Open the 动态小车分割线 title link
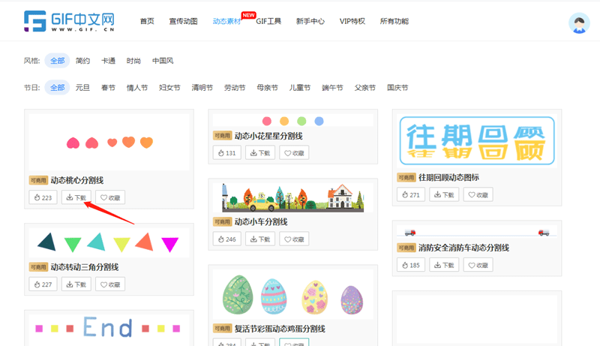Viewport: 600px width, 346px height. (x=261, y=221)
